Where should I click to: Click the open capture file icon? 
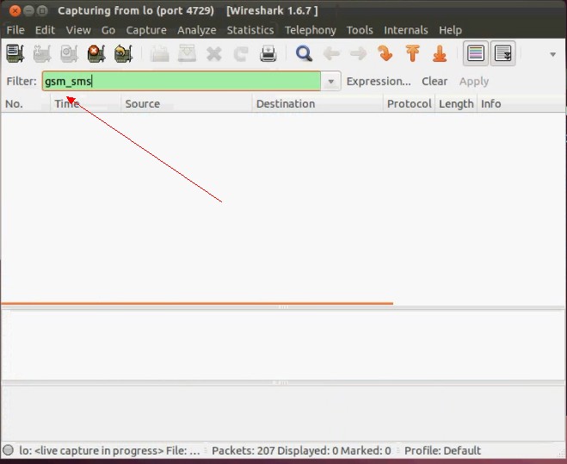coord(159,53)
